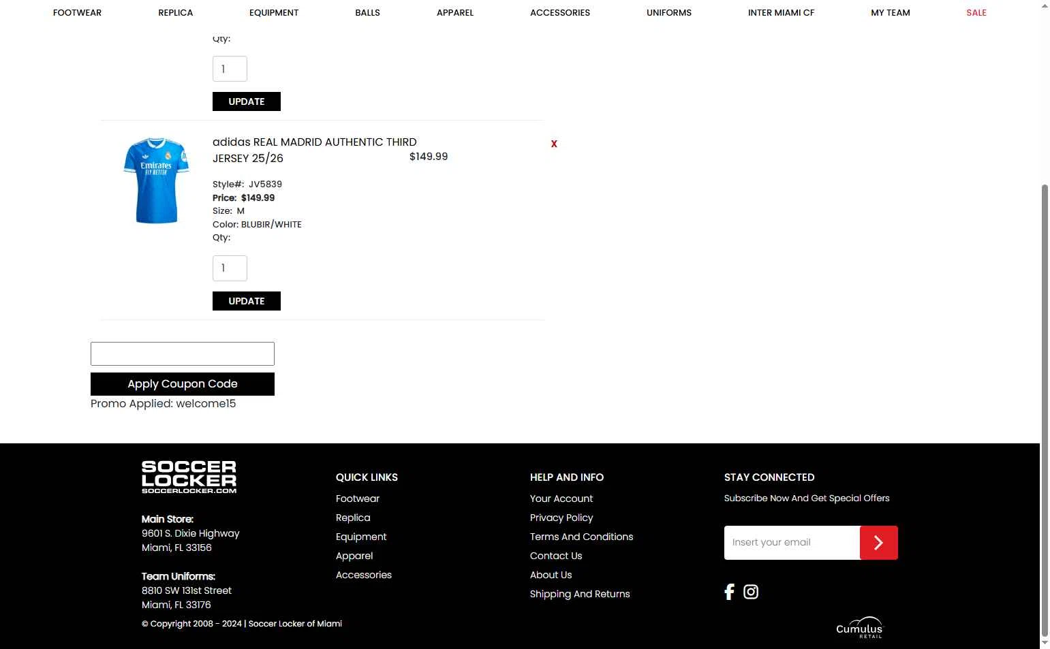Open Replica quick link in footer
The height and width of the screenshot is (649, 1050).
[x=353, y=518]
